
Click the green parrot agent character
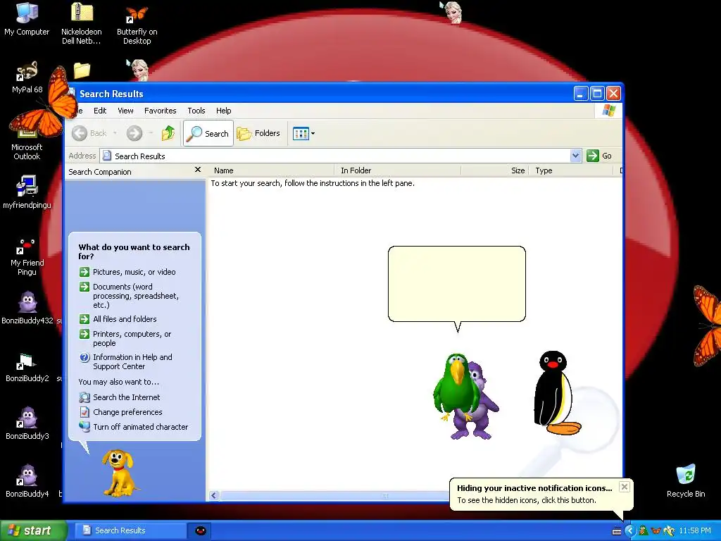point(456,387)
